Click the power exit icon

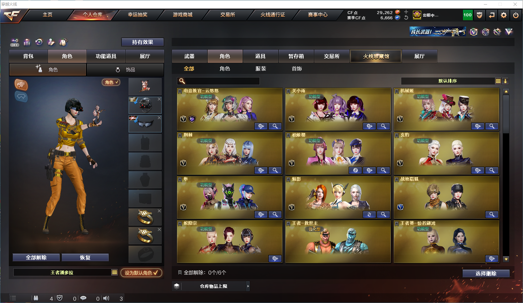516,15
